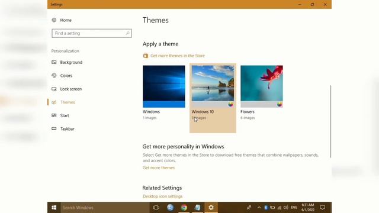This screenshot has width=379, height=213.
Task: Open network status tray icon
Action: [x=279, y=208]
